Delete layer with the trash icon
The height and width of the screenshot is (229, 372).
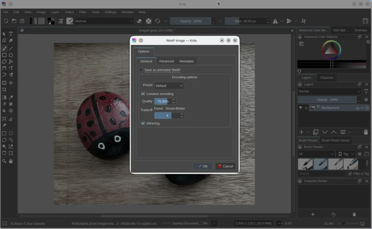[365, 132]
